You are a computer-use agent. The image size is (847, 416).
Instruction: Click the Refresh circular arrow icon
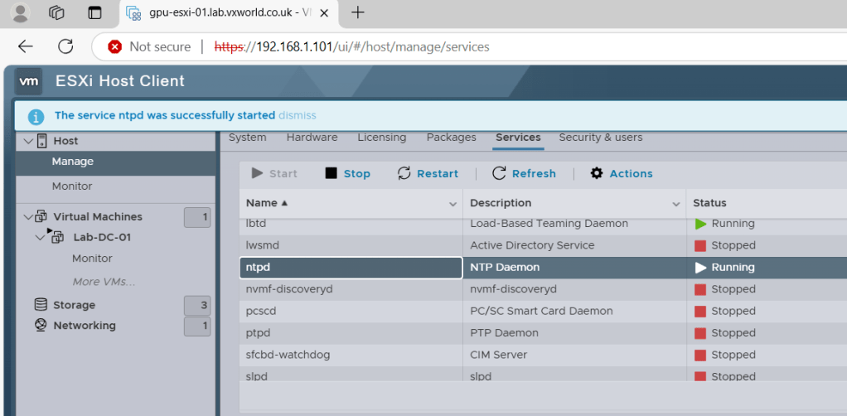click(499, 173)
